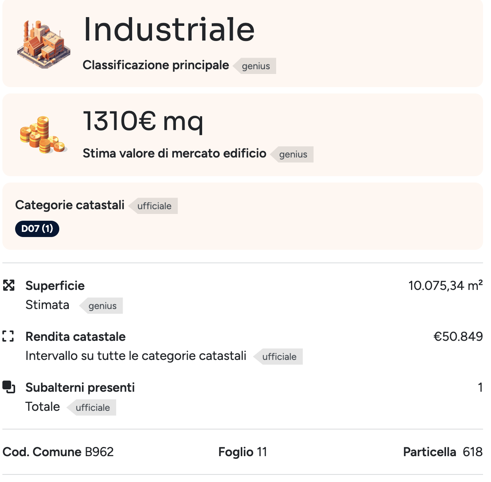Click the D07 (1) category pill
The height and width of the screenshot is (482, 491).
pyautogui.click(x=37, y=229)
